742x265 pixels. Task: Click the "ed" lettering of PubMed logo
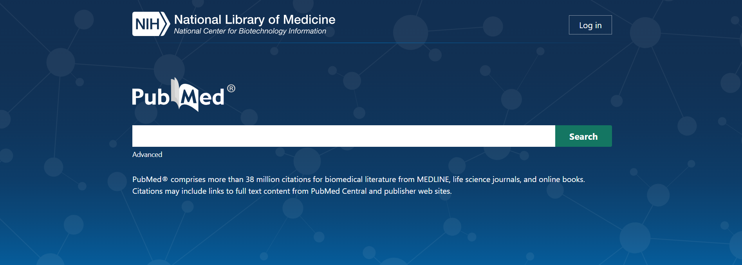click(x=211, y=98)
